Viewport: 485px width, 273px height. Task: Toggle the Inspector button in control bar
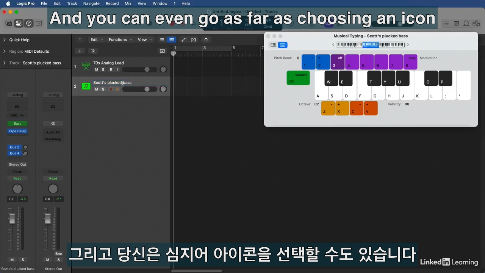19,24
